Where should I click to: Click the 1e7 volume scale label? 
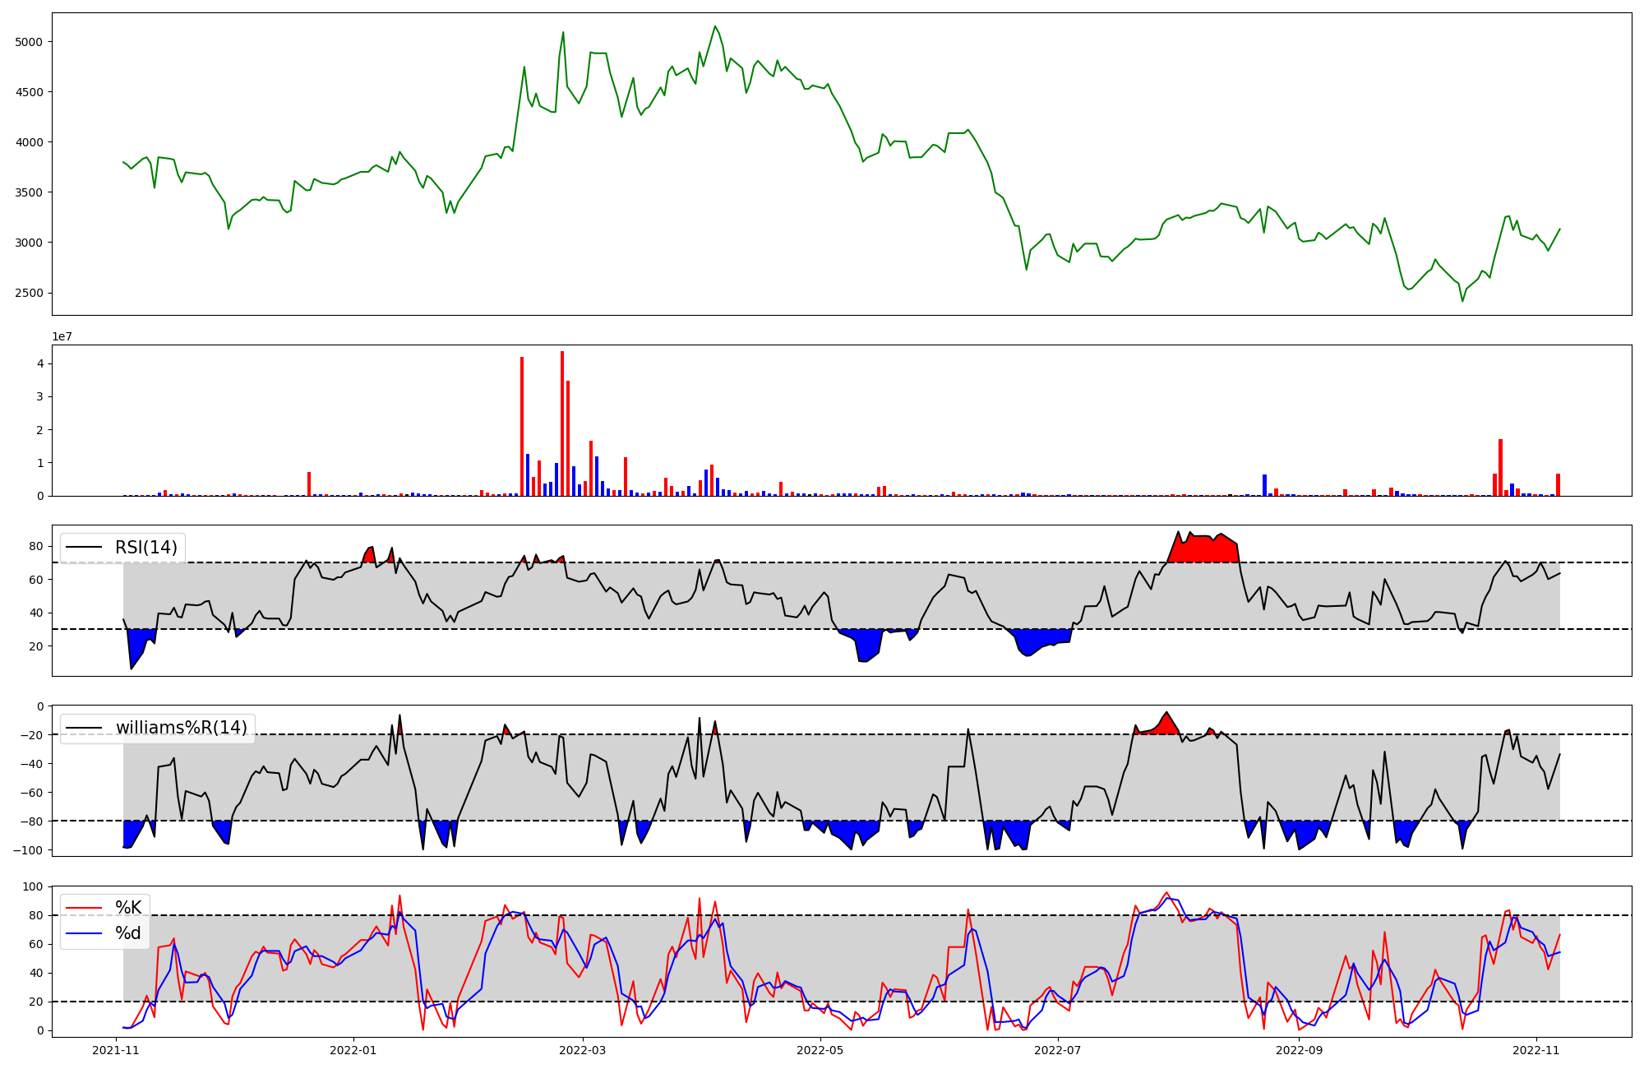(x=62, y=336)
